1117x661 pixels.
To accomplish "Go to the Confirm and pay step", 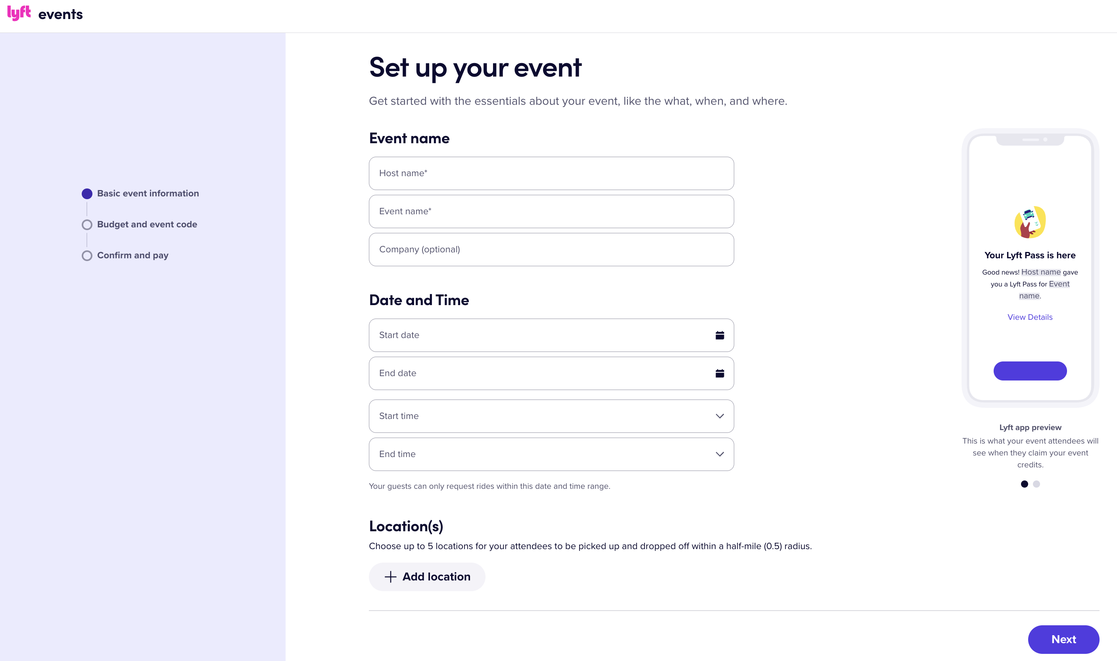I will pyautogui.click(x=132, y=256).
